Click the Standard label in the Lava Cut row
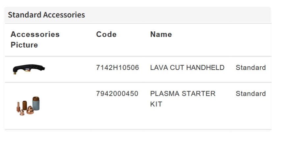 pos(250,68)
